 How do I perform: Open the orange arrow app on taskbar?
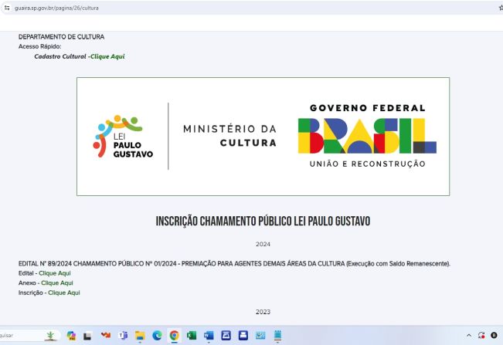point(106,335)
